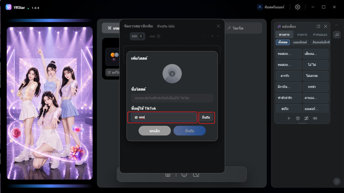
Task: Select the aaa team tab
Action: point(155,36)
